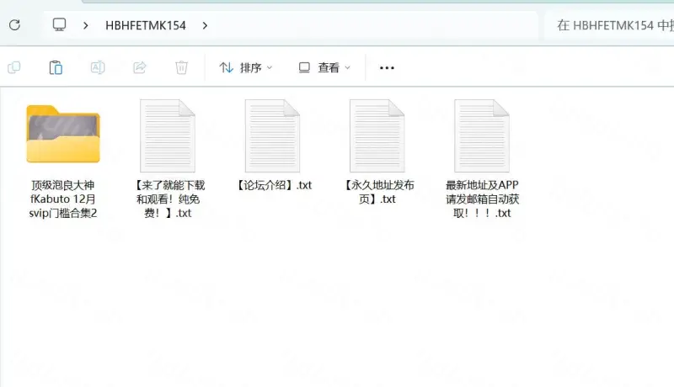Select HBHFETMK154 breadcrumb folder
Image resolution: width=674 pixels, height=387 pixels.
click(146, 26)
